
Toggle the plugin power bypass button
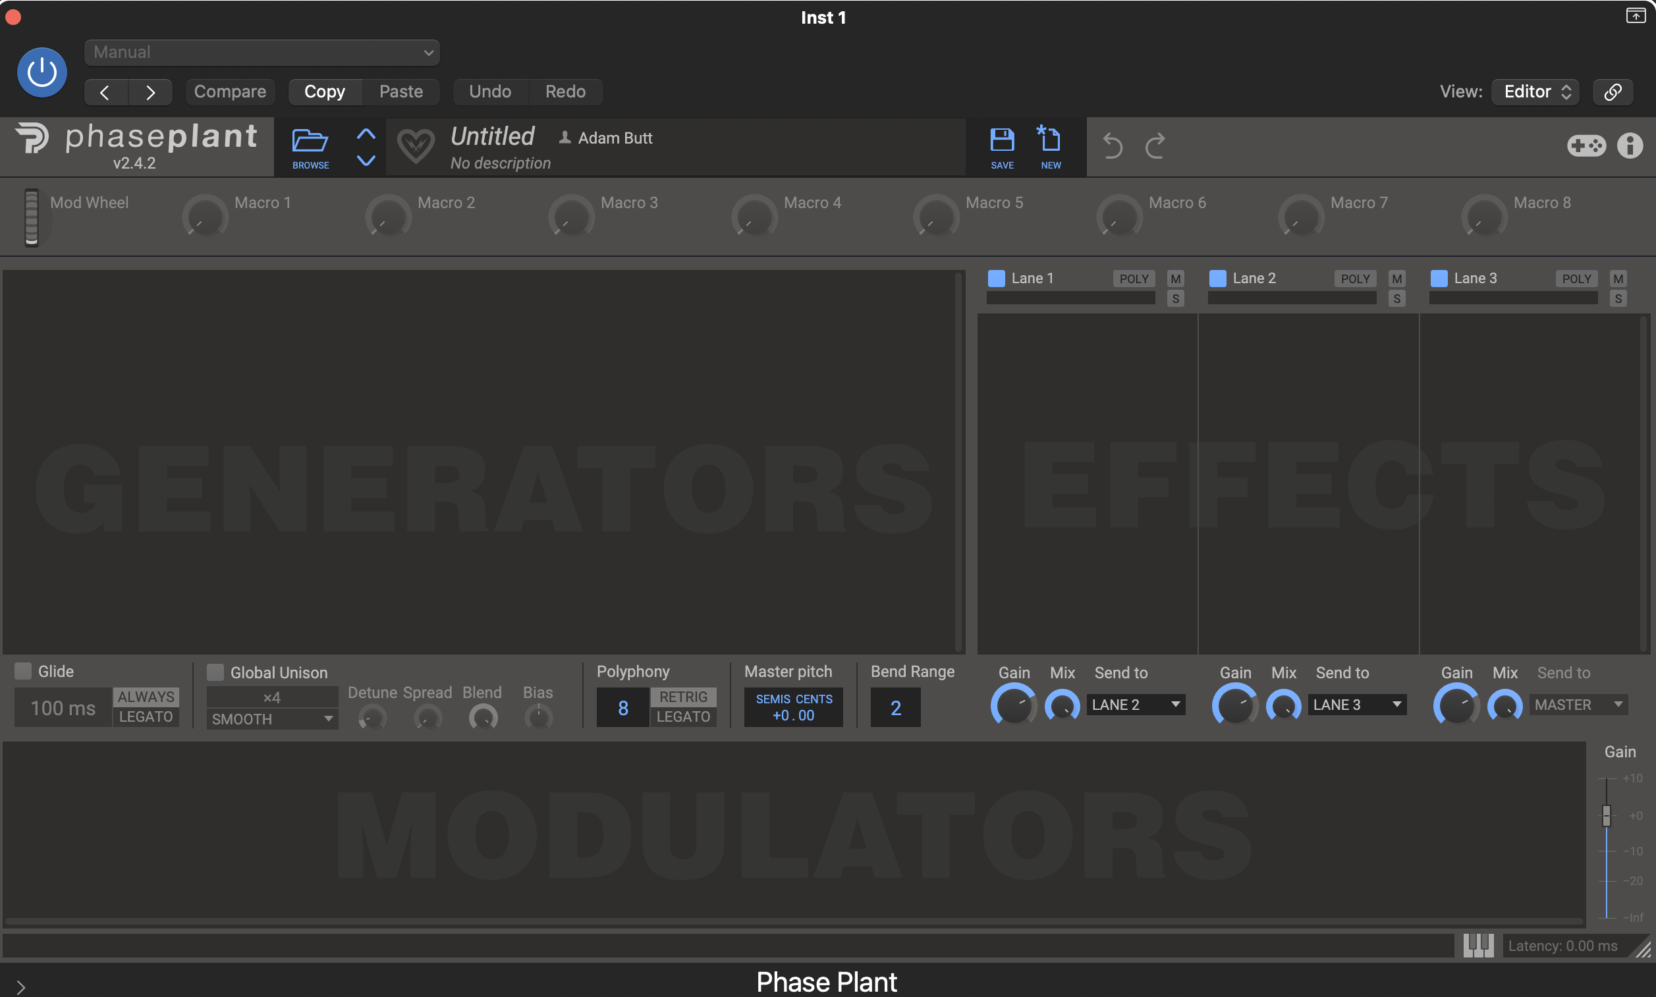(x=41, y=72)
